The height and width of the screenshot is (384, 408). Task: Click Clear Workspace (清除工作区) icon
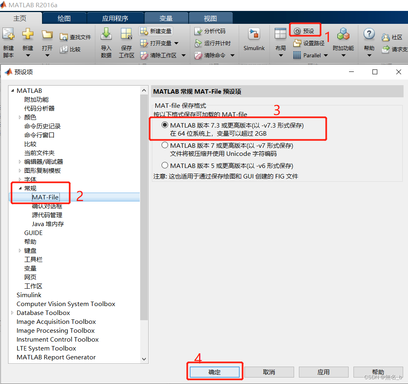tap(144, 55)
